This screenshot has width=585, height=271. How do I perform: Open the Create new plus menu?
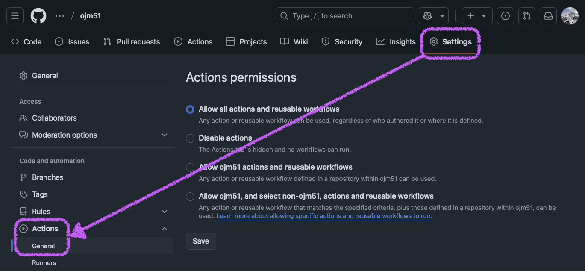coord(476,16)
